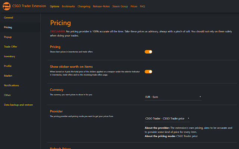
Task: Visit the Steam Group link
Action: tap(120, 6)
